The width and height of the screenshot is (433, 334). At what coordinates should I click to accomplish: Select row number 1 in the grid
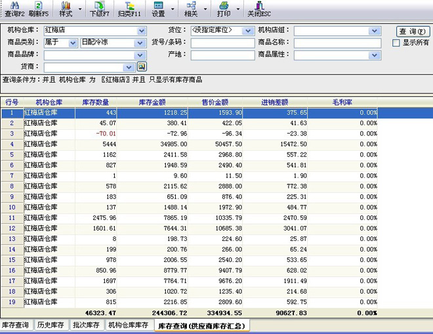click(x=12, y=113)
